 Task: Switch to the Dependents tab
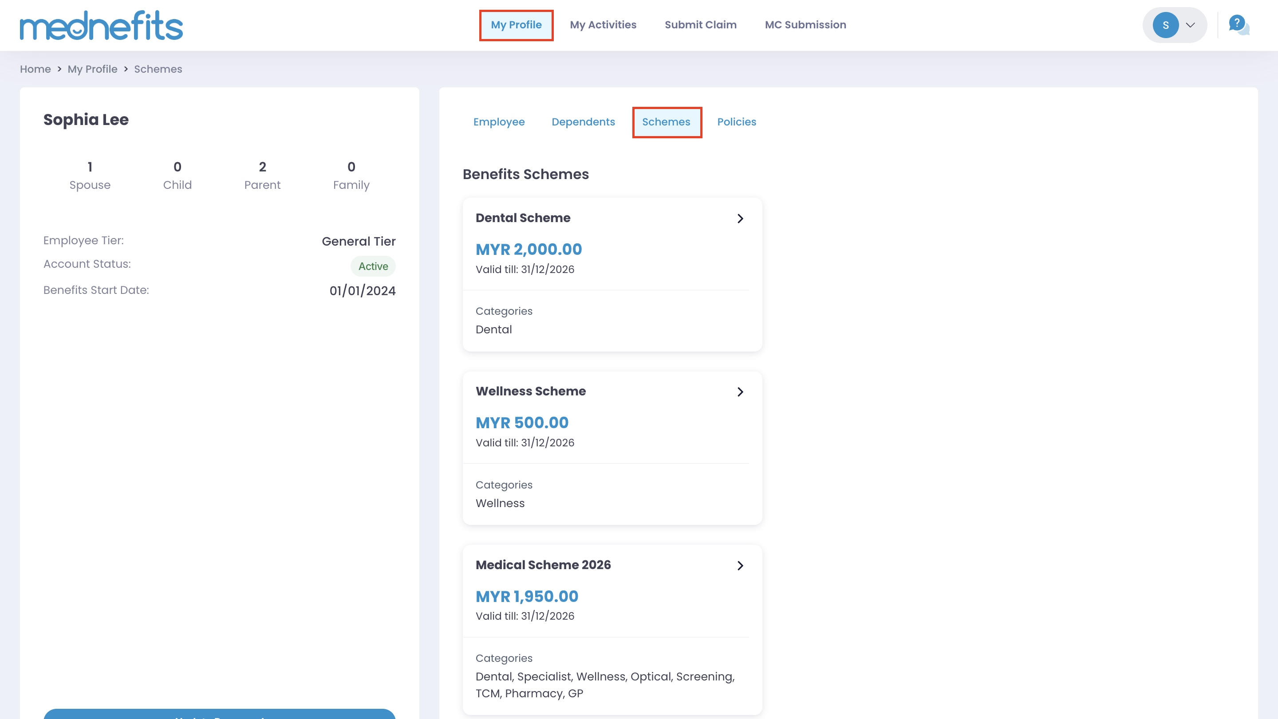(583, 122)
